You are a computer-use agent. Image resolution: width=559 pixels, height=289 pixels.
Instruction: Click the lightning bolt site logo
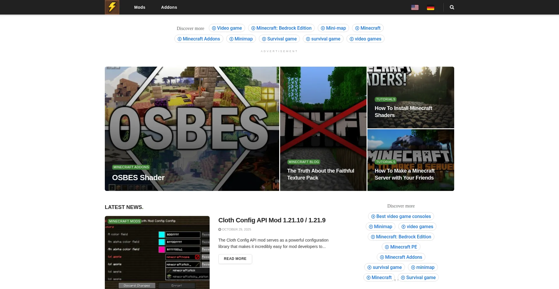(112, 7)
